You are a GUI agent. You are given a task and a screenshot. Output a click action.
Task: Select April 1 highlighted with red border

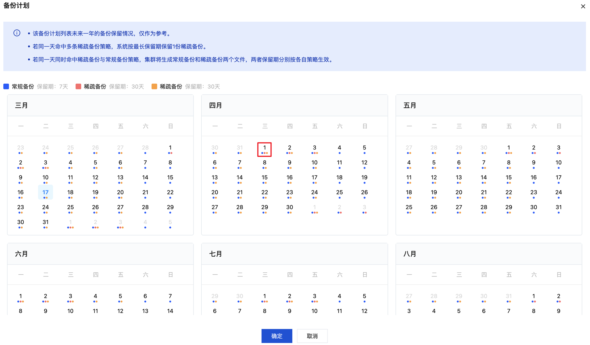point(264,149)
